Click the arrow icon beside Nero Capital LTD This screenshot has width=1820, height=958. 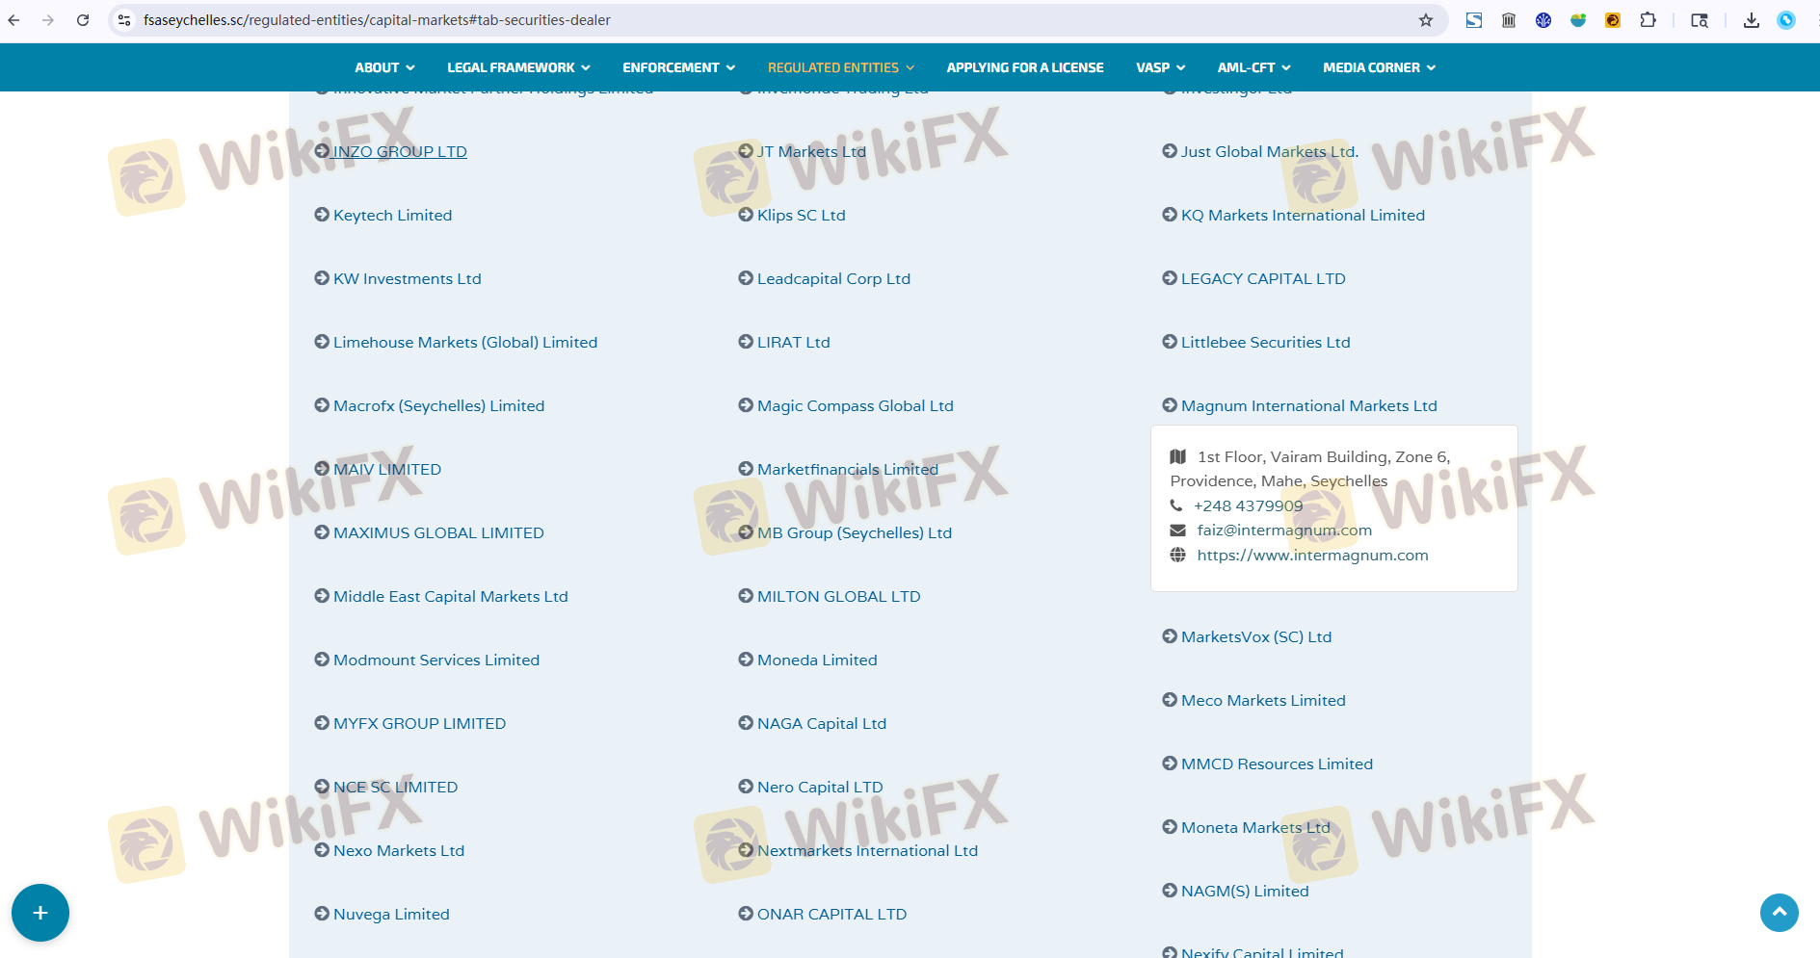click(746, 787)
